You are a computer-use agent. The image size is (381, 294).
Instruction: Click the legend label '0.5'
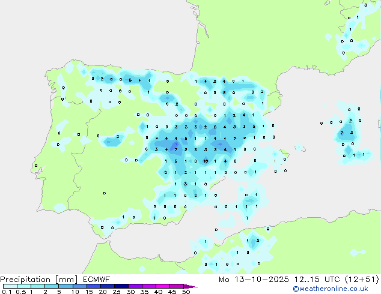21,292
